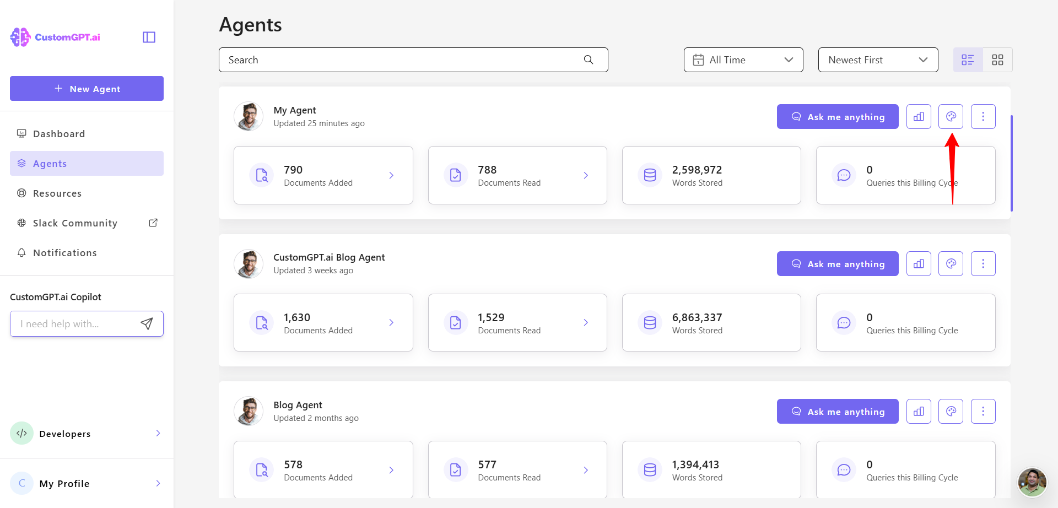The image size is (1058, 508).
Task: Open personalize palette for My Agent
Action: (951, 117)
